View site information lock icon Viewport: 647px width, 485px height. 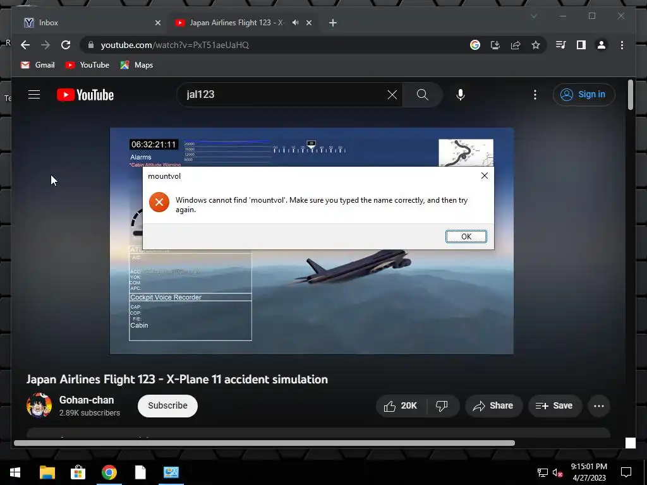click(x=91, y=45)
